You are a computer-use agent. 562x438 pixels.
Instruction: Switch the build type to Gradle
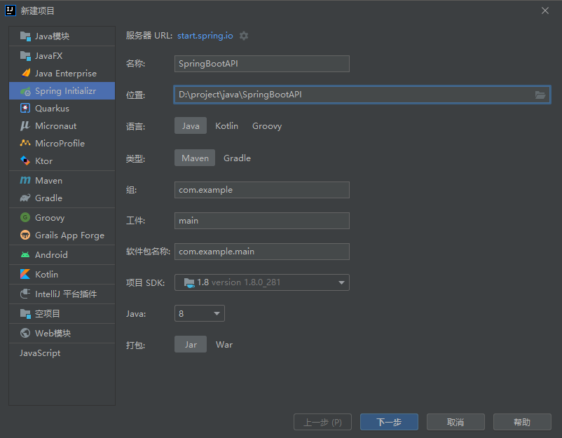point(237,158)
